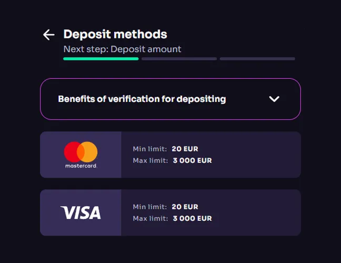Choose Visa's 3 000 EUR maximum value
Viewport: 341px width, 263px height.
tap(192, 218)
